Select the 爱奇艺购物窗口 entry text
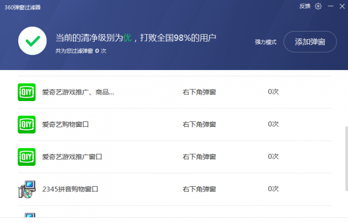Screen dimensions: 348x223 [x=65, y=125]
